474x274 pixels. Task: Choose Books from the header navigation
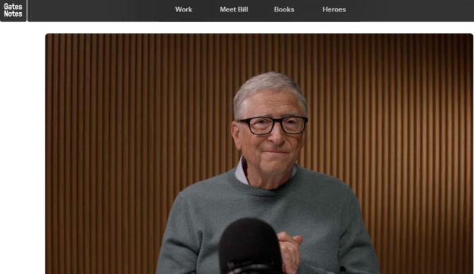(x=284, y=9)
